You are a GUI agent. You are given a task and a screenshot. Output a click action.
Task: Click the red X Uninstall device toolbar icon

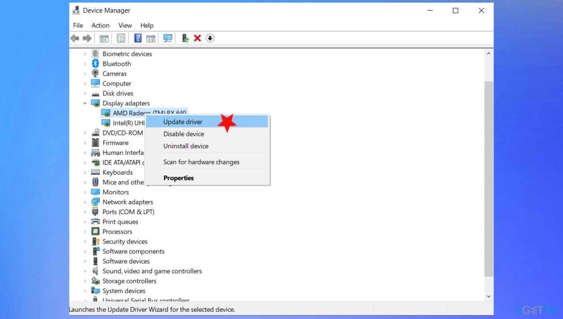pos(197,38)
